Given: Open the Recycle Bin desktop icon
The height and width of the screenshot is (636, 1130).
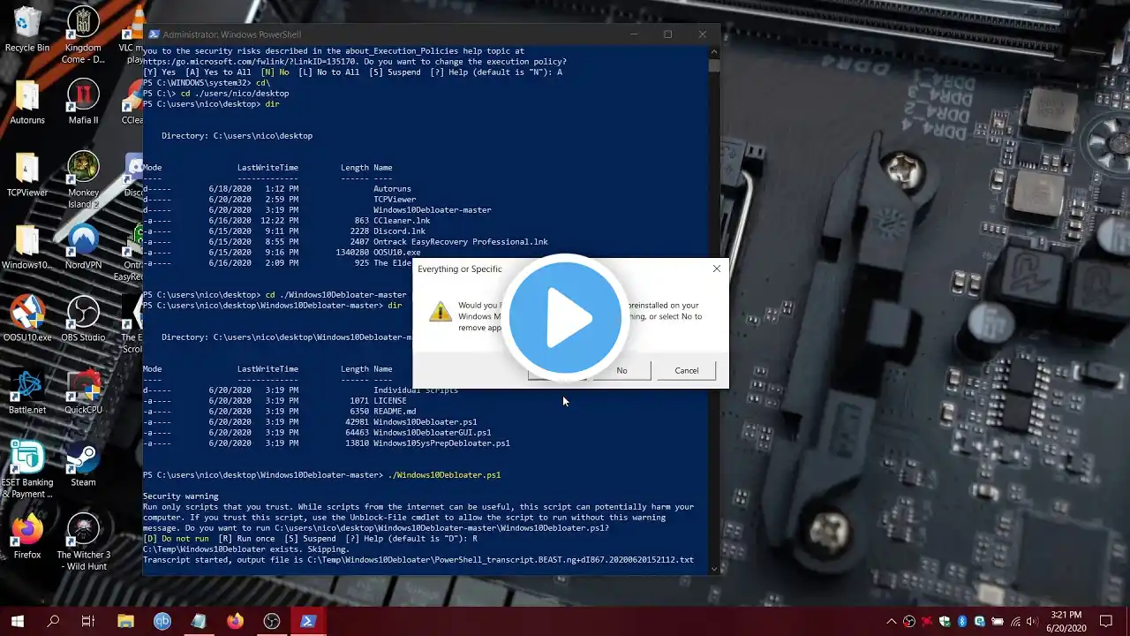Looking at the screenshot, I should click(x=27, y=28).
